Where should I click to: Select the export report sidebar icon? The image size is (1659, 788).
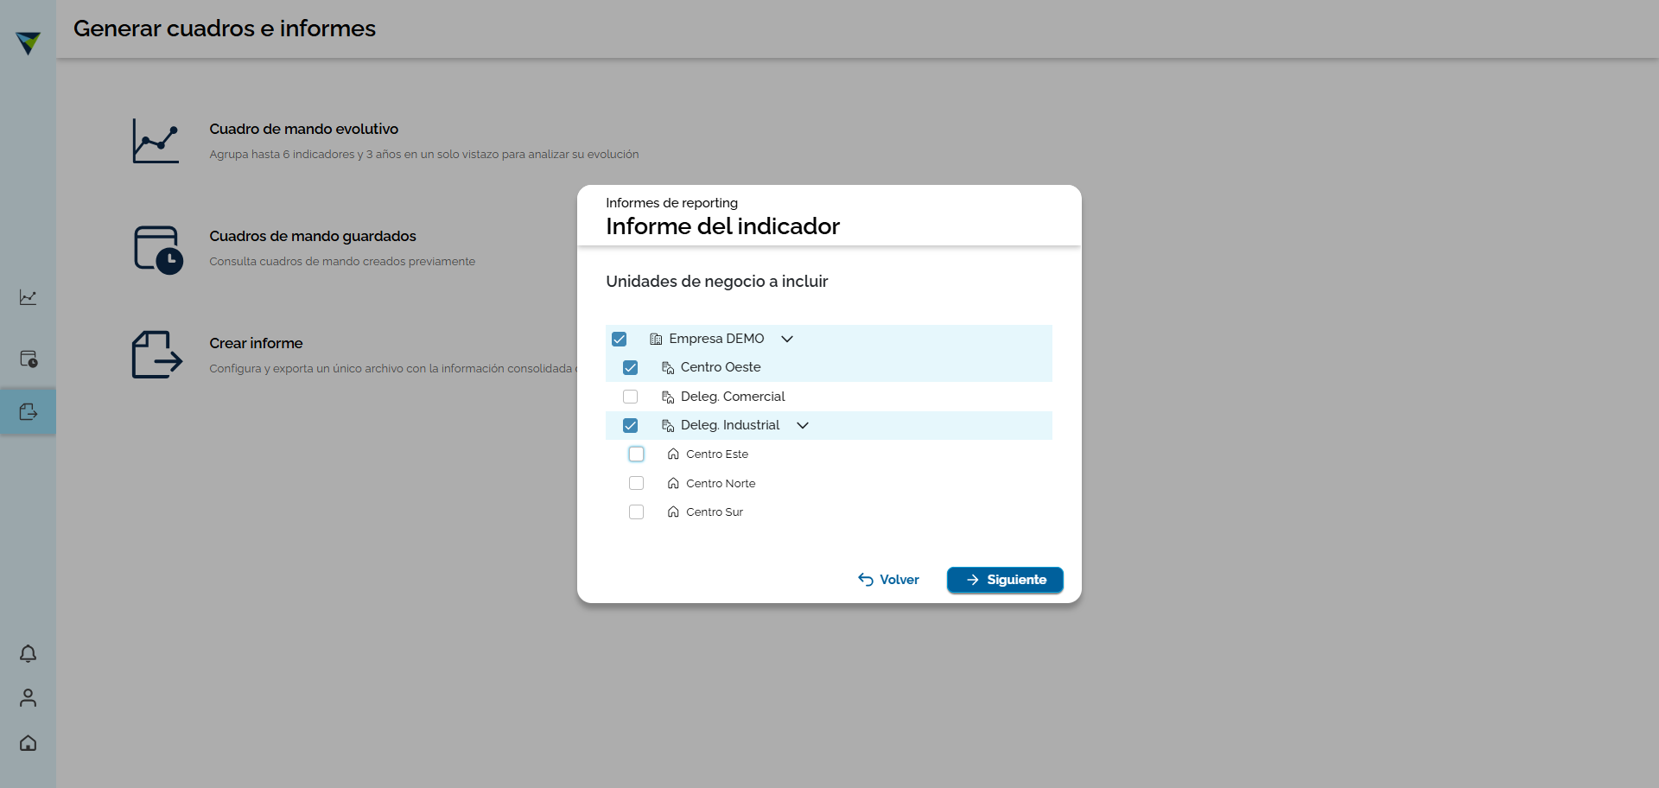click(28, 412)
